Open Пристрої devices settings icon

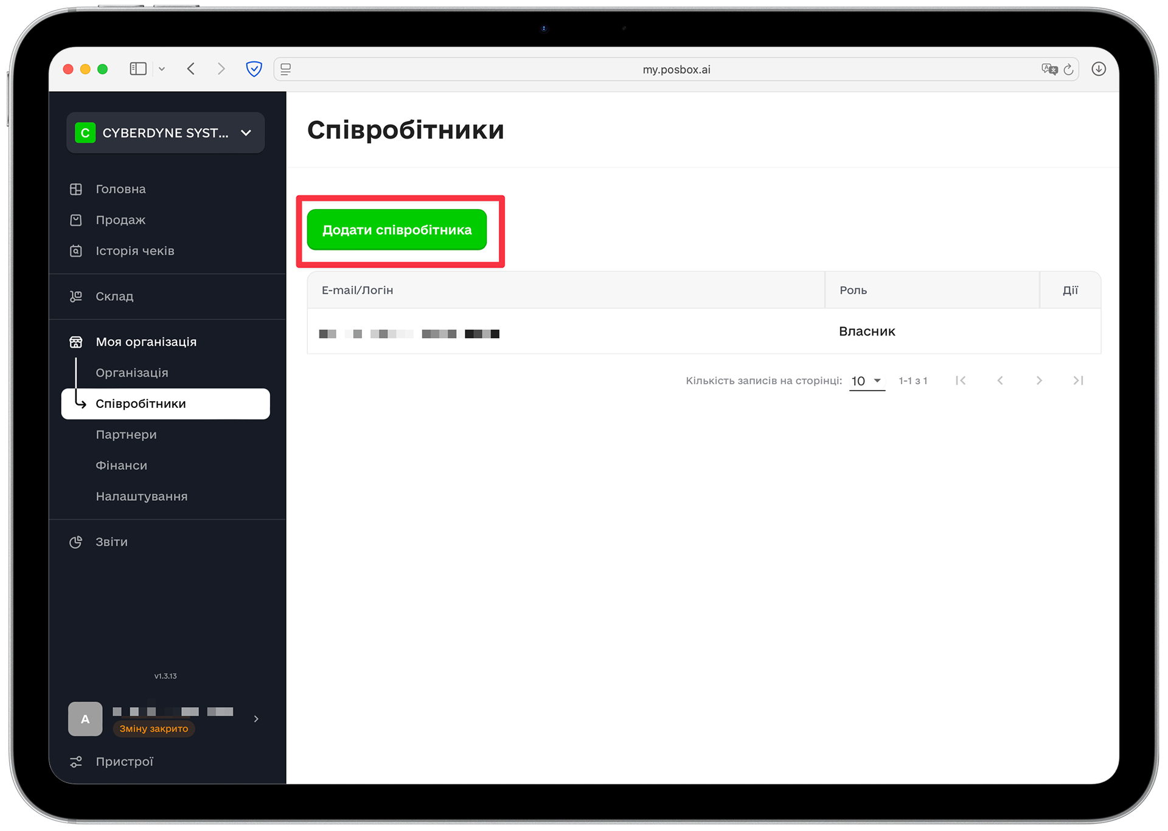[76, 762]
